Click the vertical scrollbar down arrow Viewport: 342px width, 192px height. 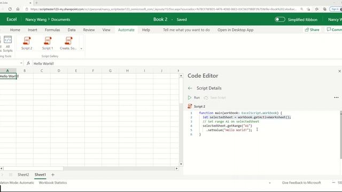181,164
